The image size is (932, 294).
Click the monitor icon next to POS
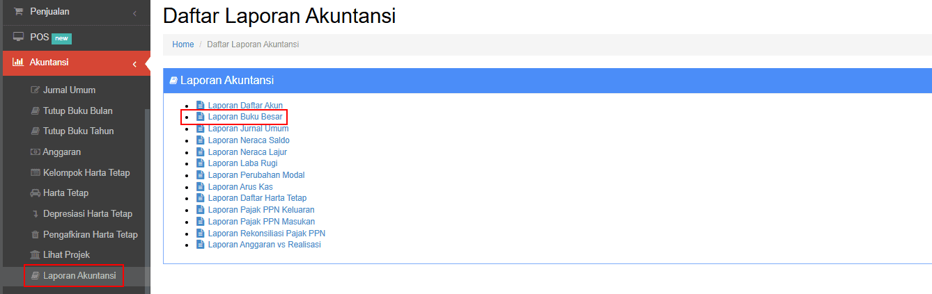pyautogui.click(x=19, y=37)
